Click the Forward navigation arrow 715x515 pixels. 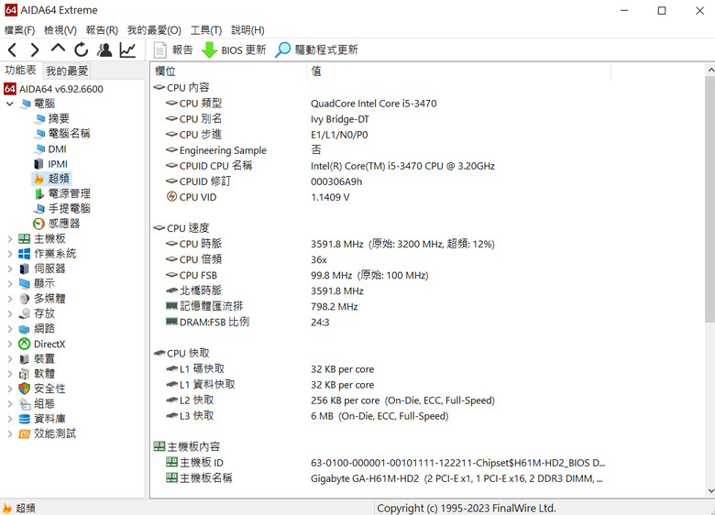[x=34, y=49]
